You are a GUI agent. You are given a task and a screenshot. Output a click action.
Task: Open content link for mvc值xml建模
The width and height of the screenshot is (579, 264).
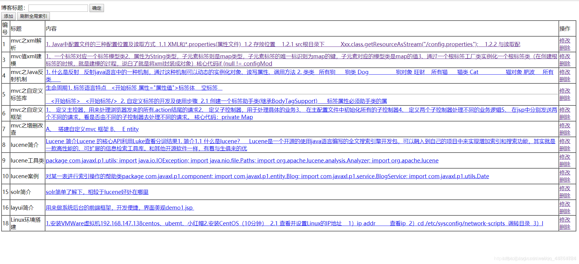301,60
